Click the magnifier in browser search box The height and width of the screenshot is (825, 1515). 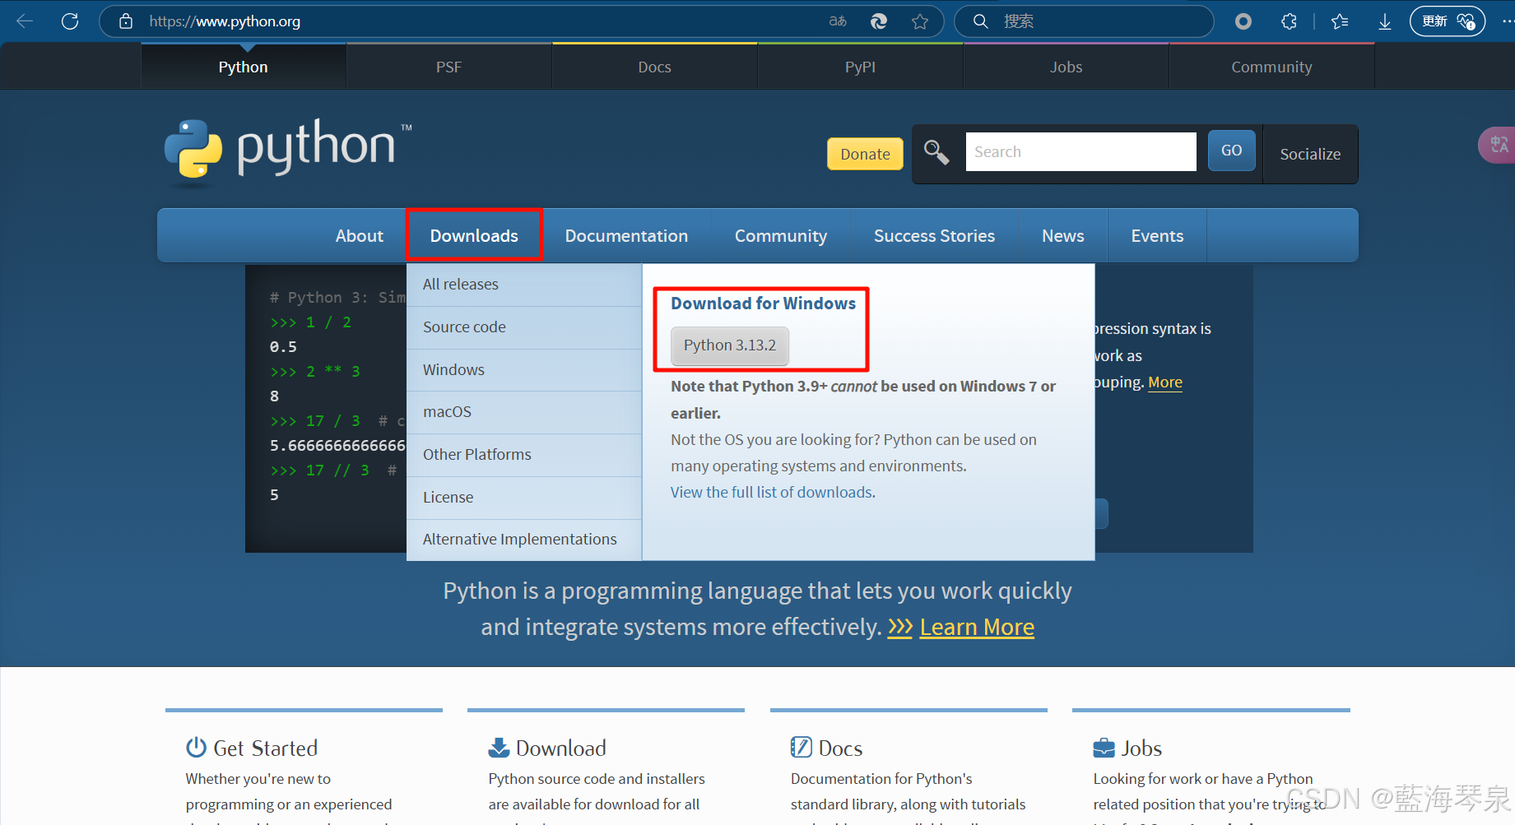click(x=980, y=21)
